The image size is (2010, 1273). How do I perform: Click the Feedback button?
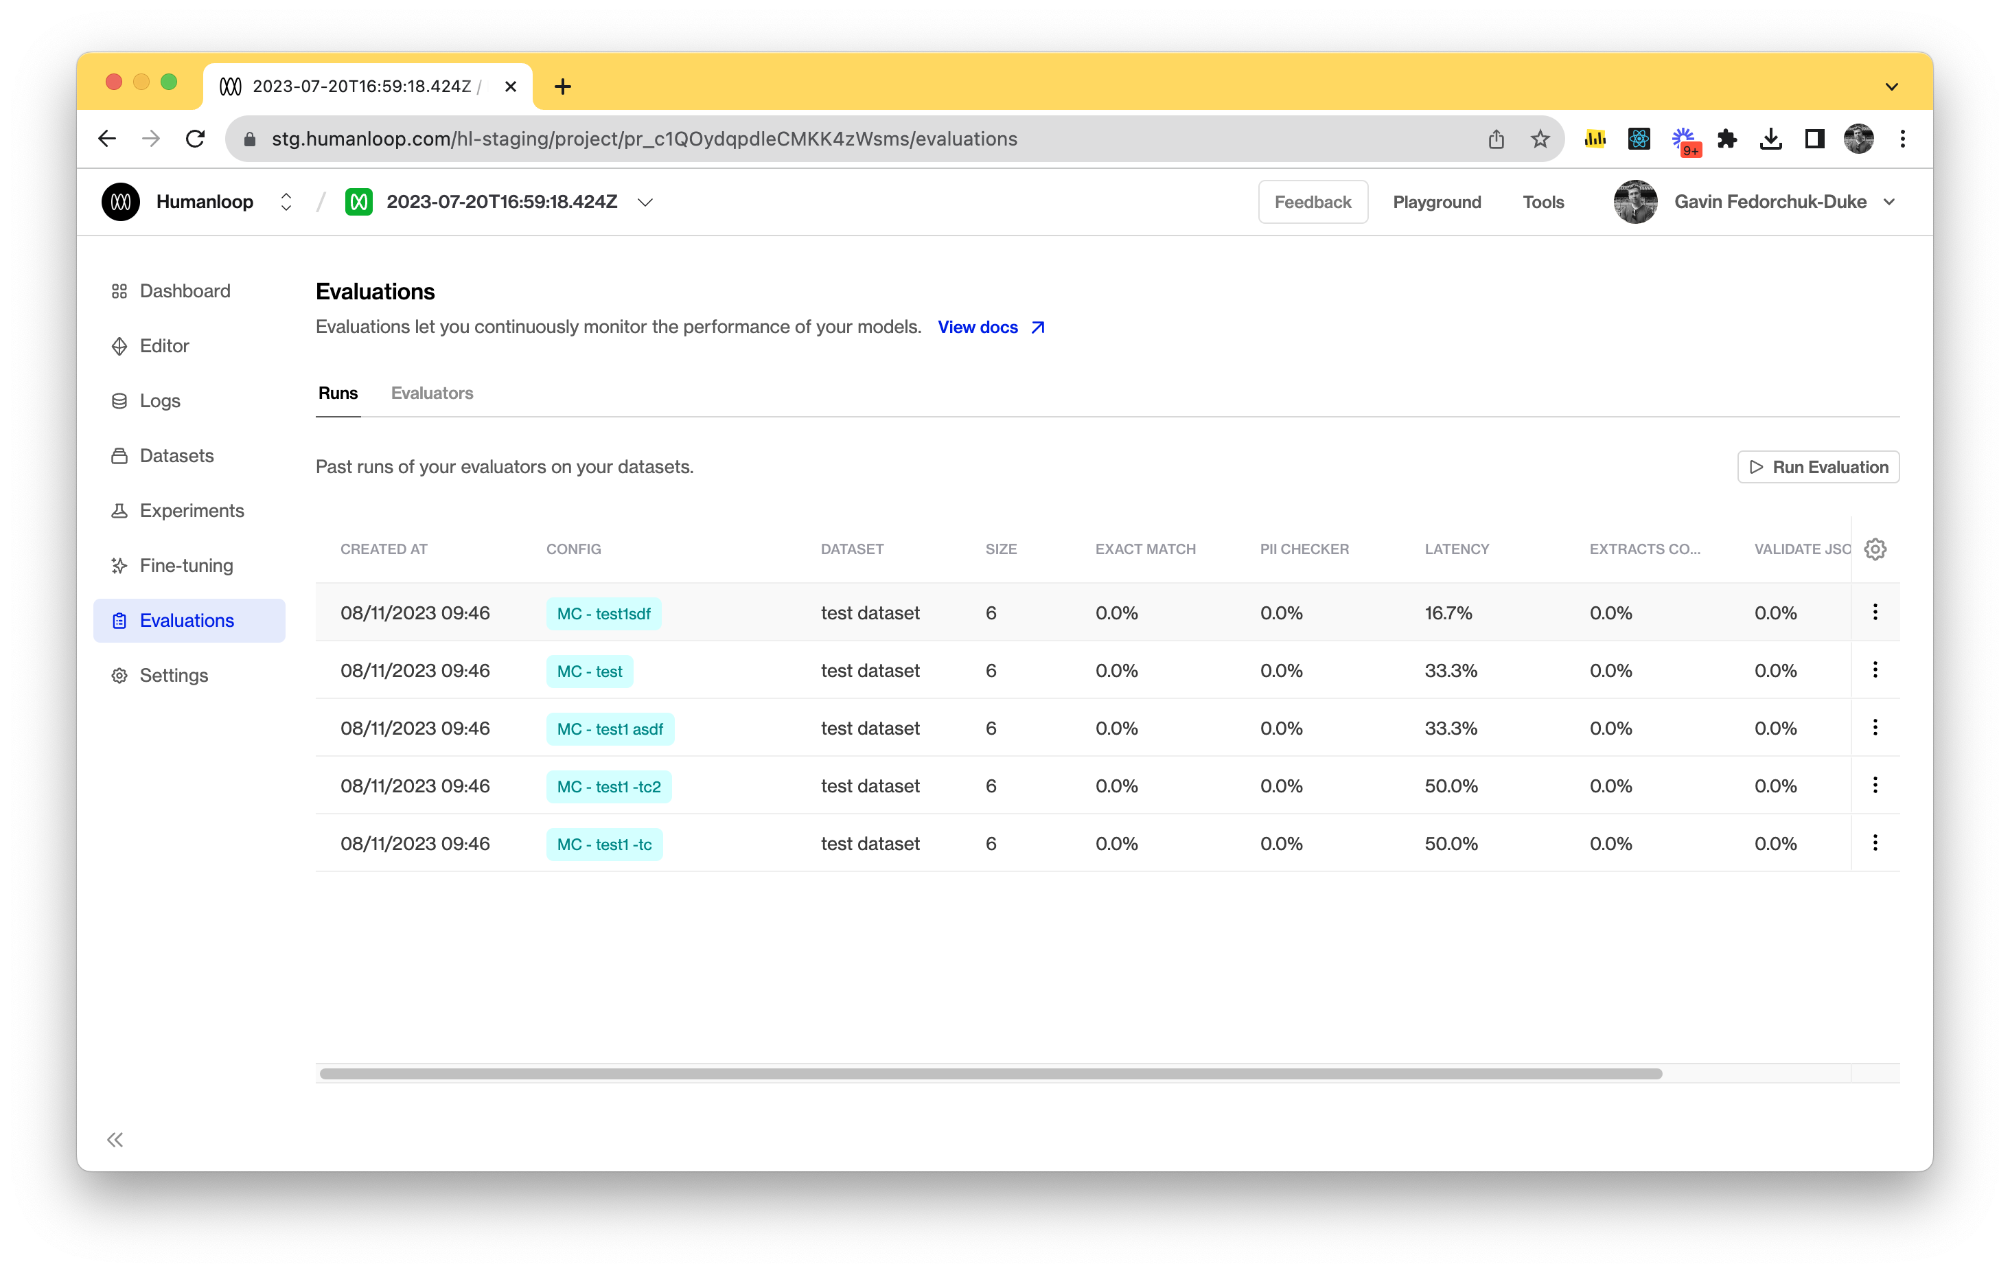click(1312, 202)
